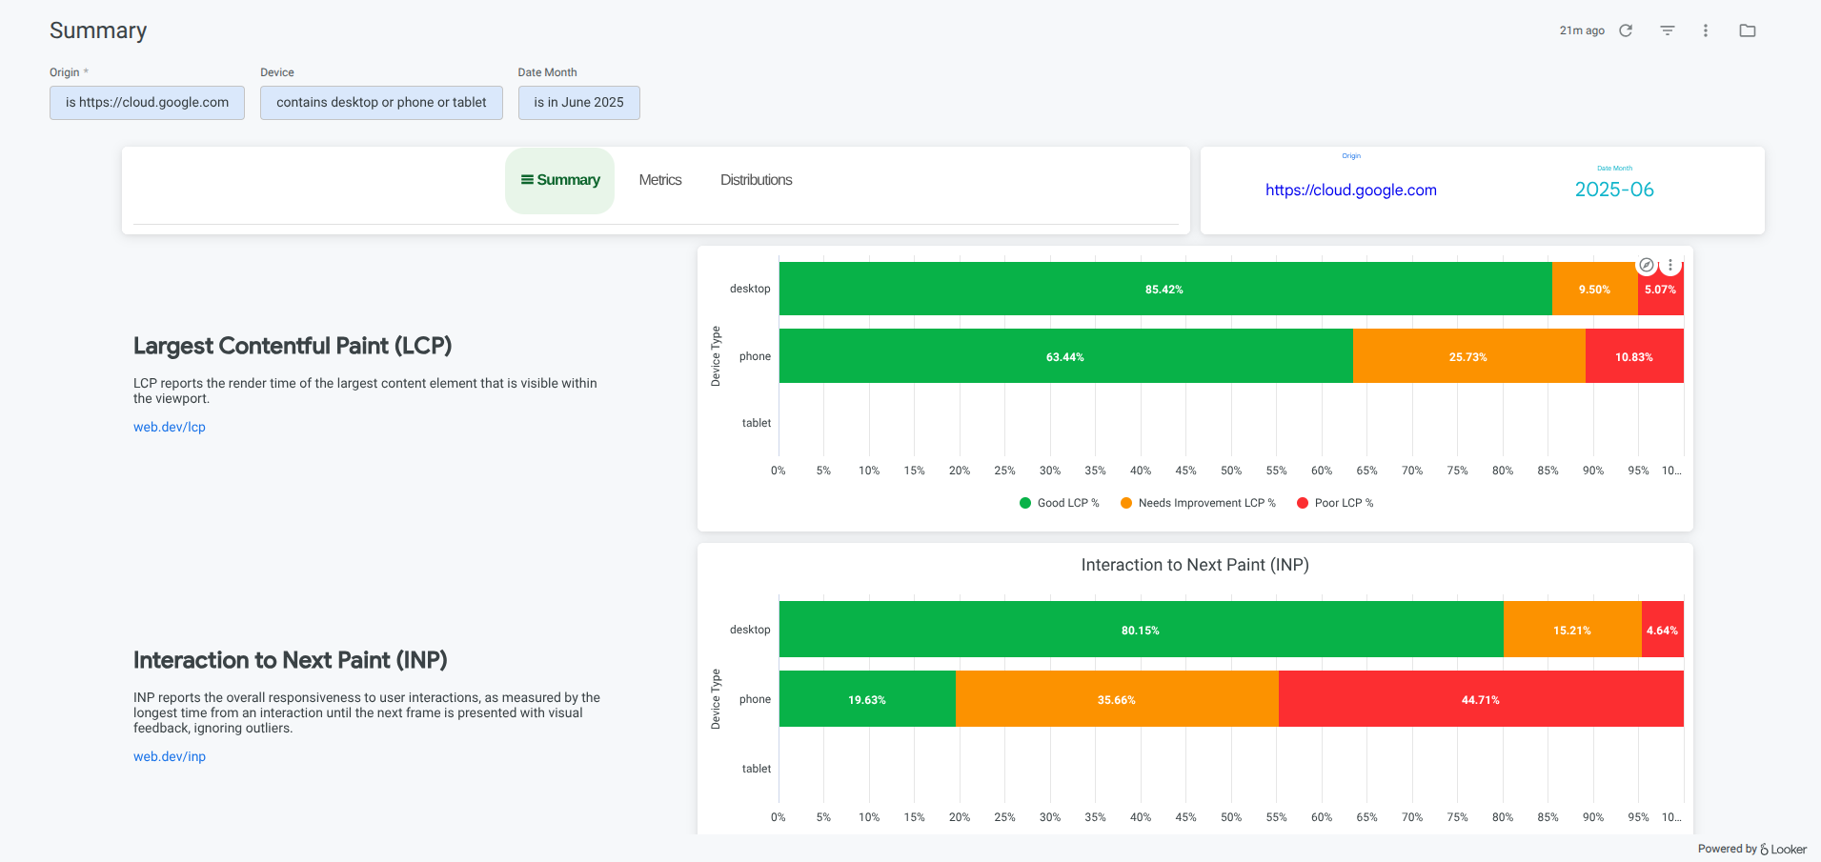Toggle Poor LCP % legend item

coord(1335,503)
